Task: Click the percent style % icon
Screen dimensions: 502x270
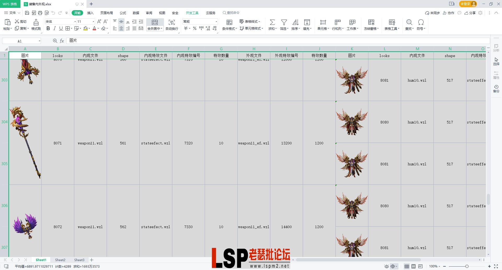Action: (195, 28)
